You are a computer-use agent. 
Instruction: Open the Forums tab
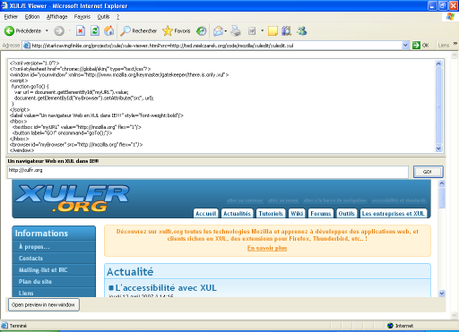coord(321,213)
